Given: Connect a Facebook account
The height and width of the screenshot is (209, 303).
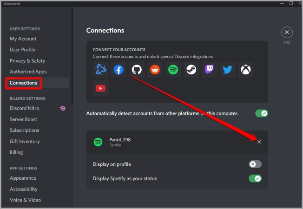Looking at the screenshot, I should click(119, 70).
